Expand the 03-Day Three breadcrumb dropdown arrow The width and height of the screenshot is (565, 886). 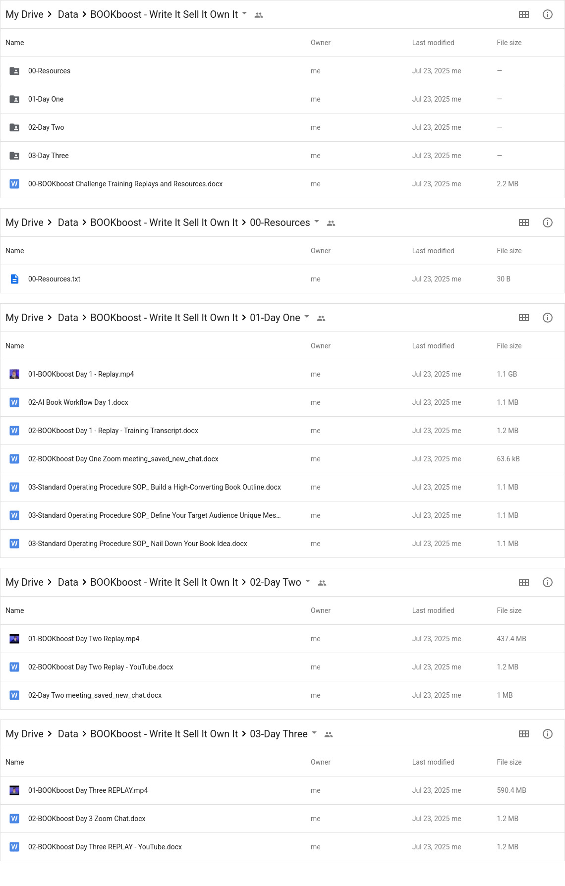pyautogui.click(x=314, y=733)
